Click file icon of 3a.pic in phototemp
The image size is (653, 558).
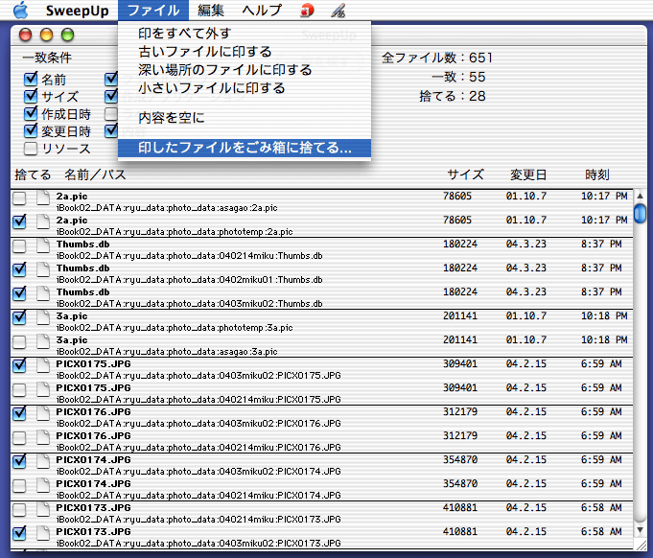tap(43, 317)
